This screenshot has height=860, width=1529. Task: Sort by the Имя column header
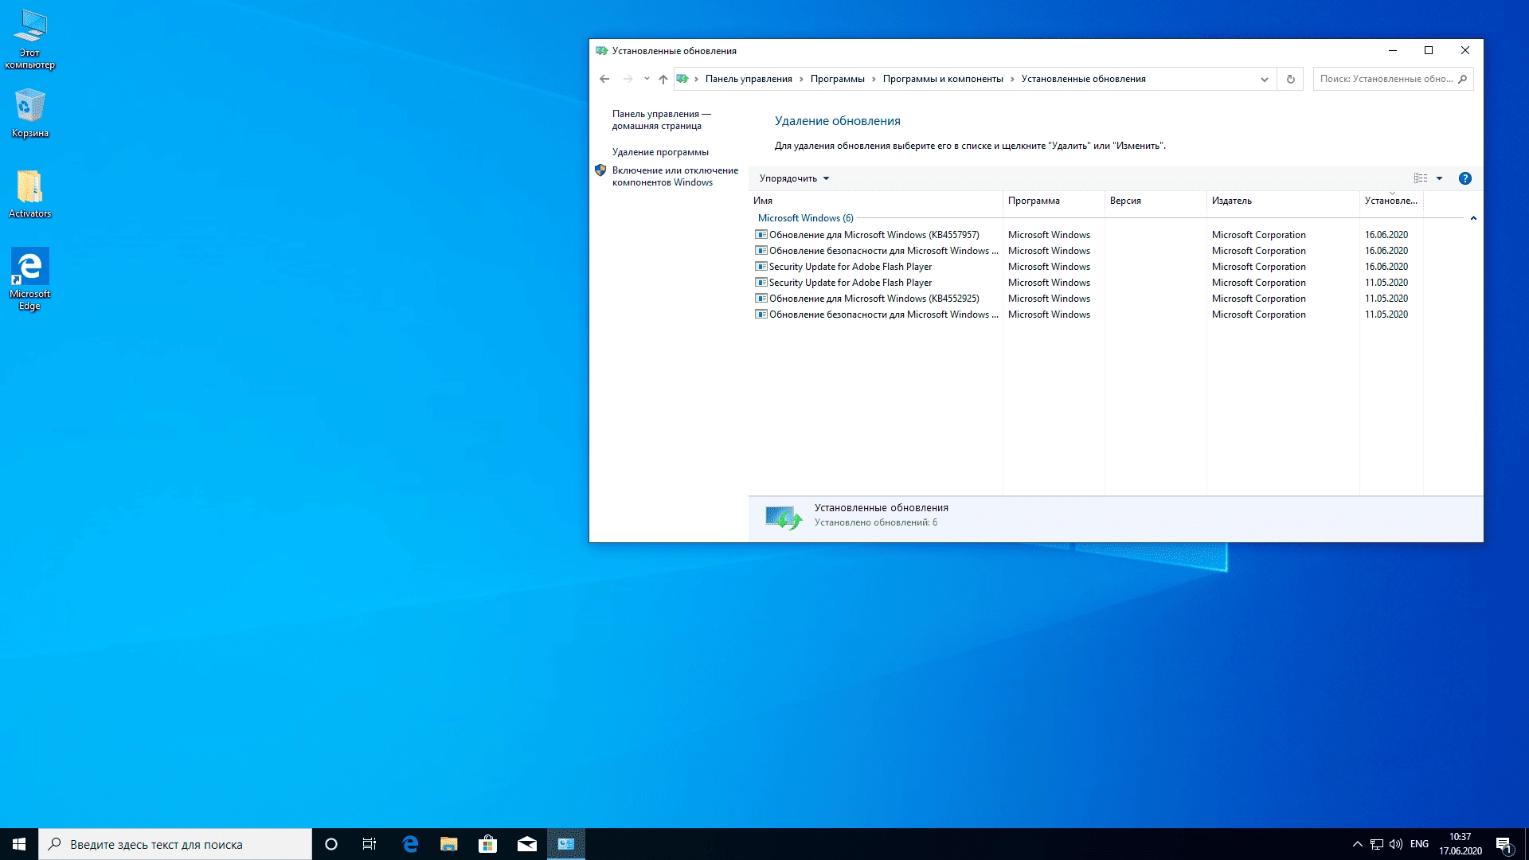[874, 201]
